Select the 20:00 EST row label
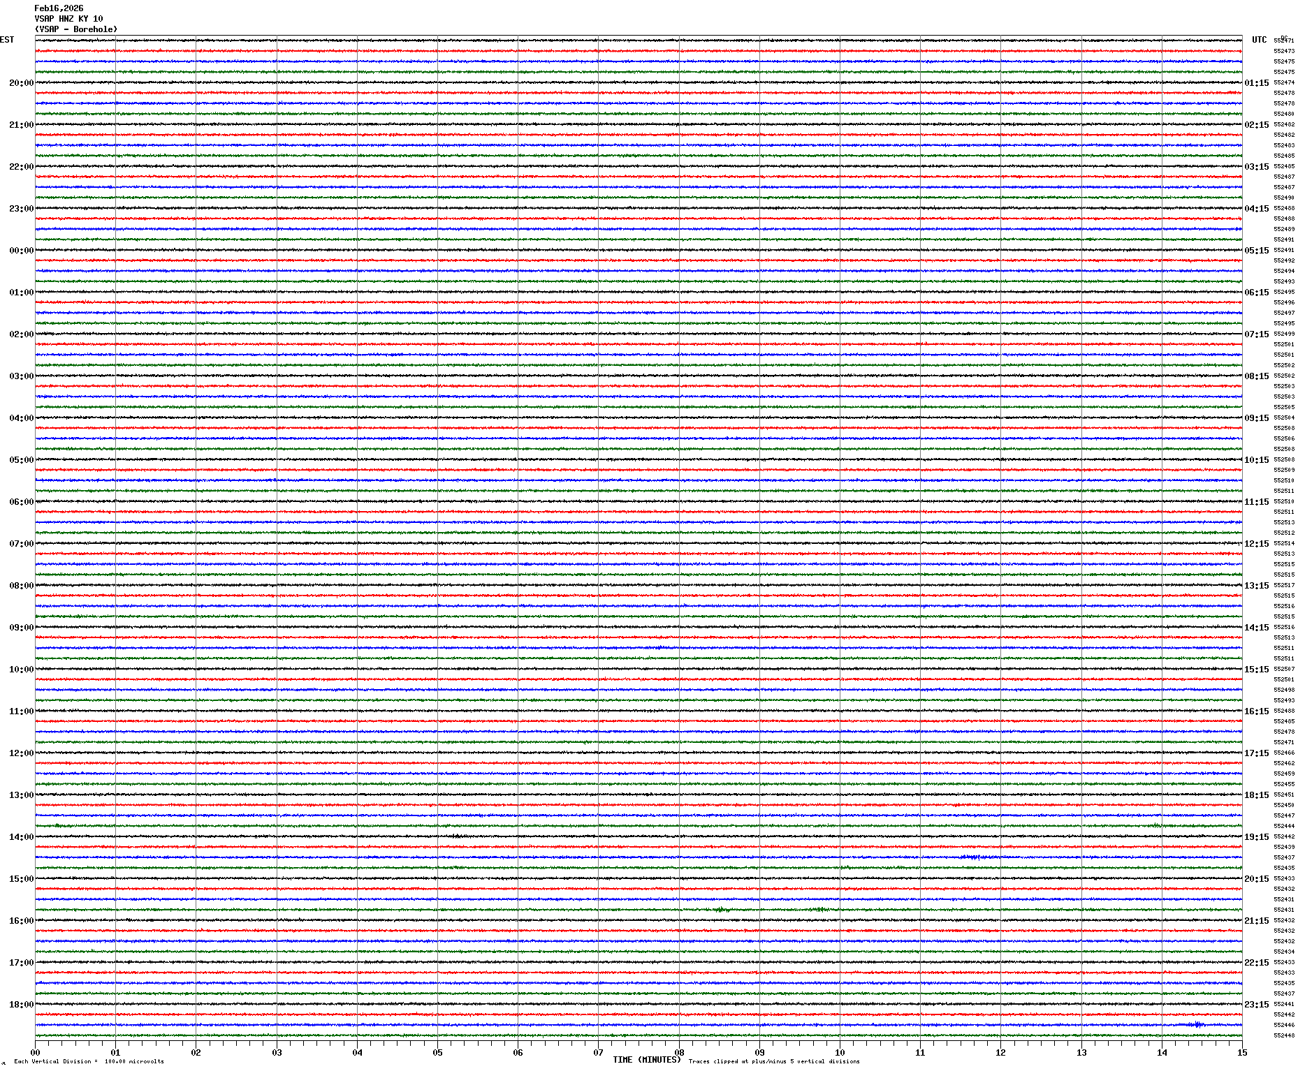Screen dimensions: 1298x1071 pyautogui.click(x=21, y=83)
